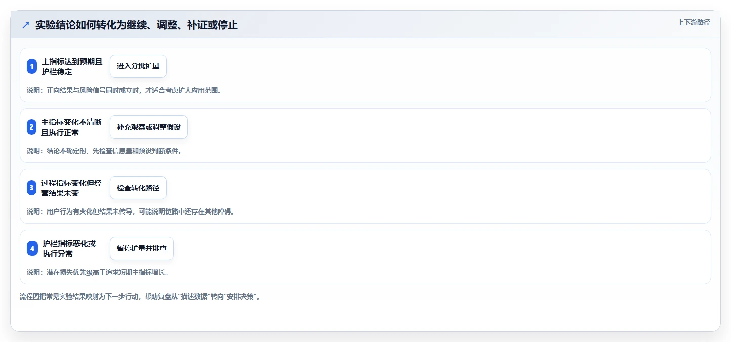Click step number 1 badge
The width and height of the screenshot is (731, 342).
tap(32, 66)
